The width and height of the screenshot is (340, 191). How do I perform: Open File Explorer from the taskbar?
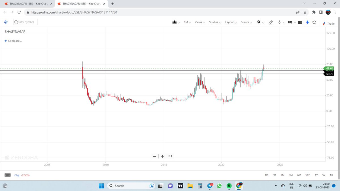pos(190,186)
